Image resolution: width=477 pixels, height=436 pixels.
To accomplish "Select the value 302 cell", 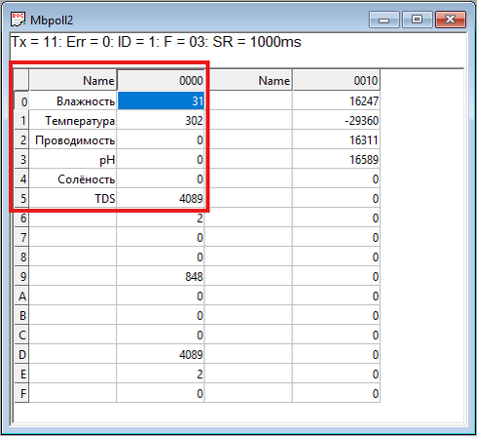I will tap(161, 120).
